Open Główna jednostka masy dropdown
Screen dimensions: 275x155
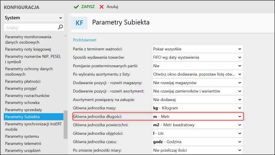point(197,108)
